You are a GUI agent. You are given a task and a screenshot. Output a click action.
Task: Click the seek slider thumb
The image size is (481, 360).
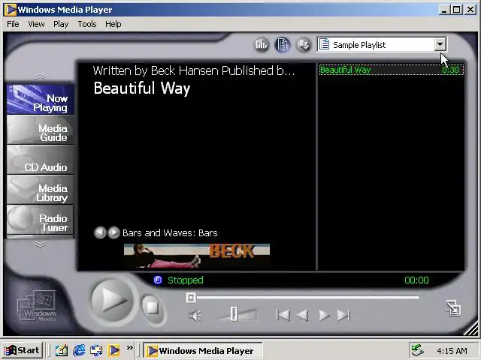tap(190, 297)
